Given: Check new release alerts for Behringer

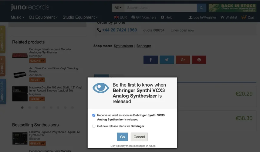Looking at the screenshot, I should coord(94,126).
